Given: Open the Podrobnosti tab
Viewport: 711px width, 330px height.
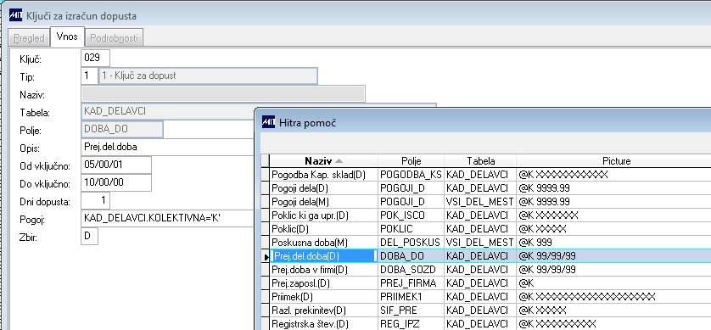Looking at the screenshot, I should coord(114,38).
